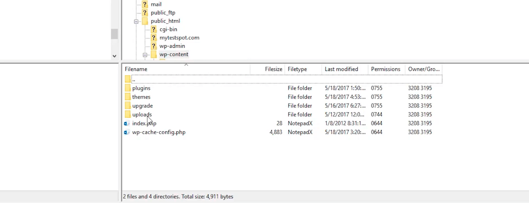This screenshot has width=529, height=203.
Task: Click the upgrade folder icon
Action: click(x=127, y=106)
